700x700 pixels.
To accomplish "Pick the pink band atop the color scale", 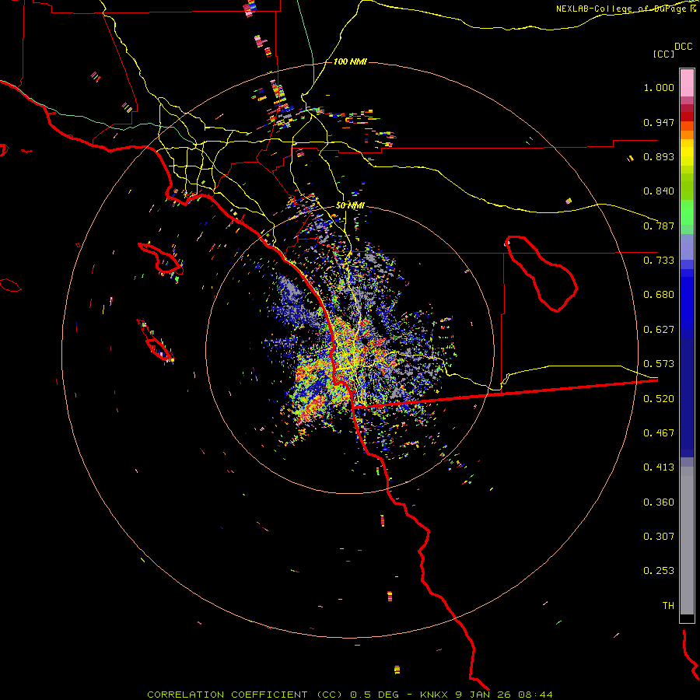I will pos(687,83).
